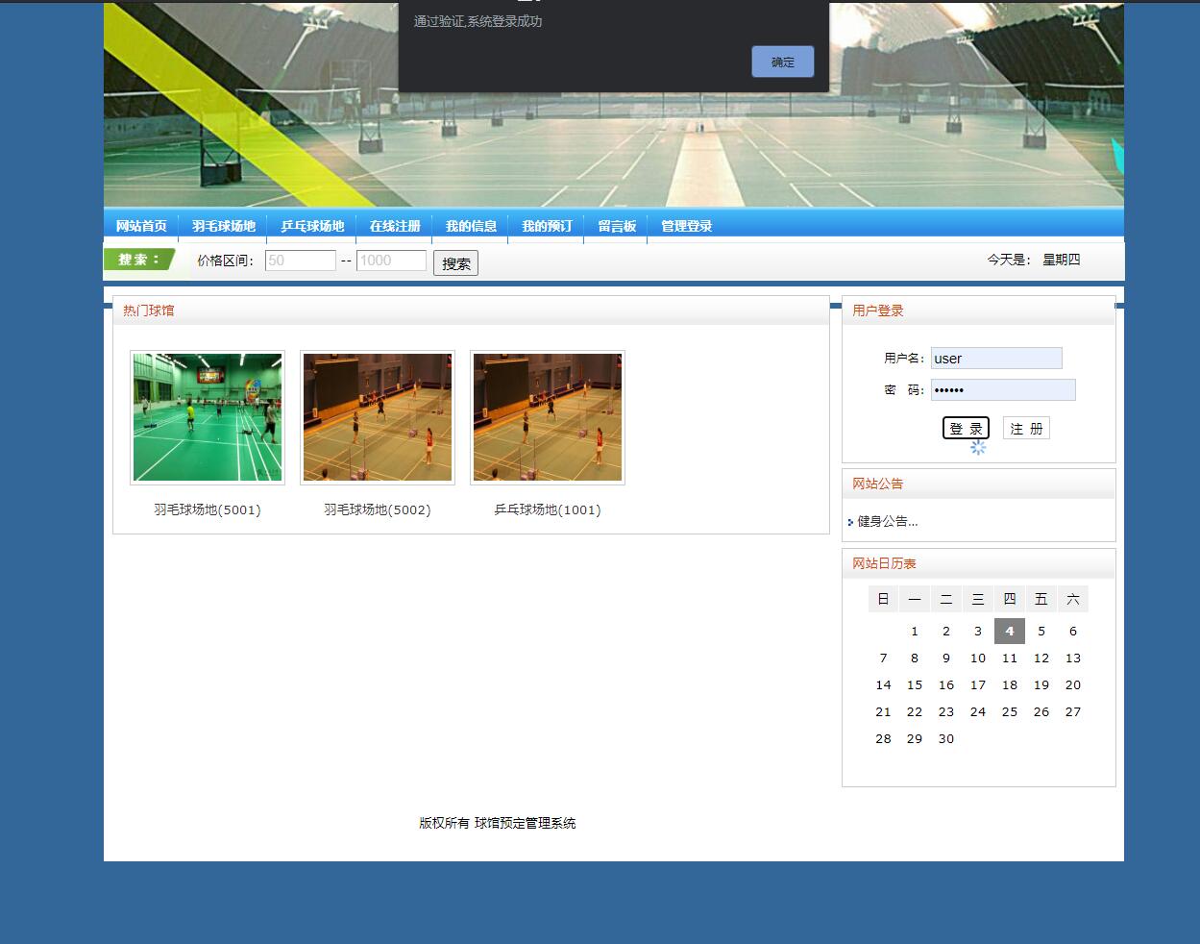Screen dimensions: 1200x944
Task: Select date 30 in the calendar
Action: pos(946,739)
